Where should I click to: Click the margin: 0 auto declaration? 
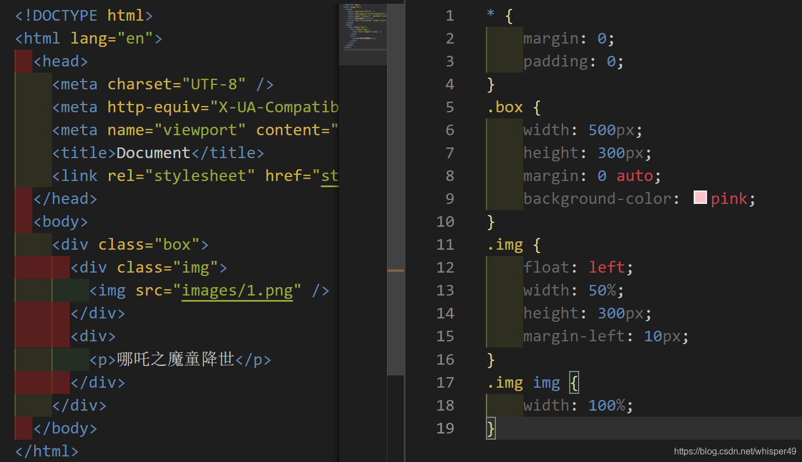coord(592,176)
